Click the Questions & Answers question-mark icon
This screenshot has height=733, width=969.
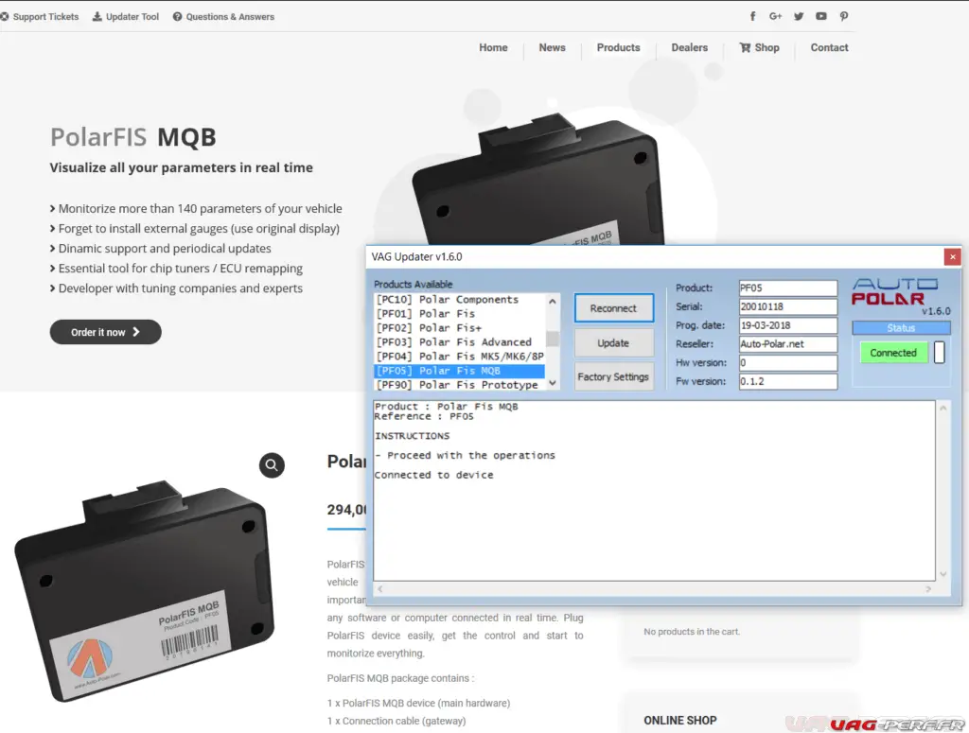[177, 17]
